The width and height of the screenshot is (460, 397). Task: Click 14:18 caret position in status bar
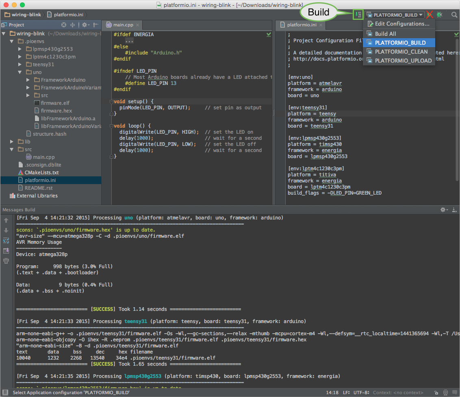[x=332, y=393]
